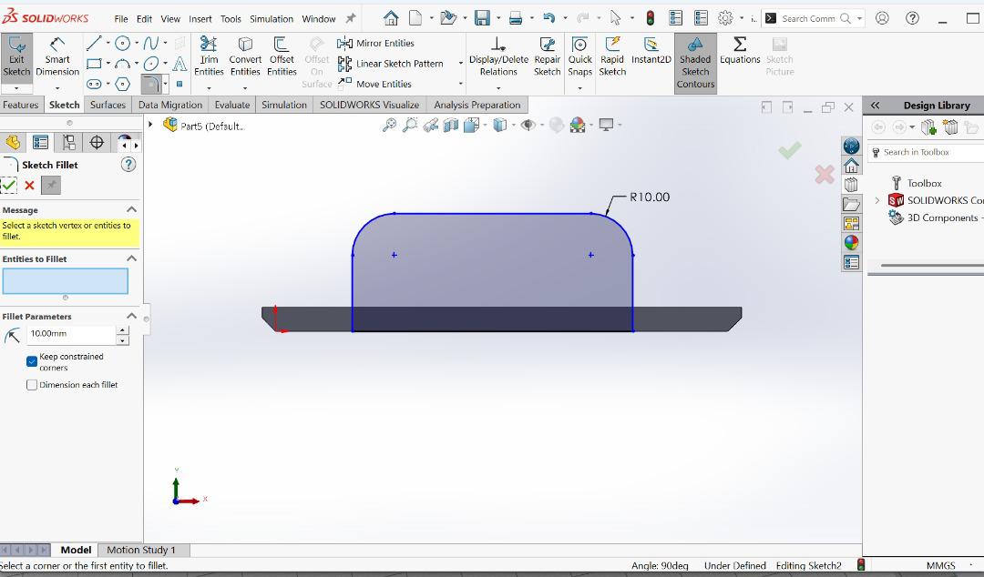
Task: Click the Offset Entities tool
Action: click(x=282, y=56)
